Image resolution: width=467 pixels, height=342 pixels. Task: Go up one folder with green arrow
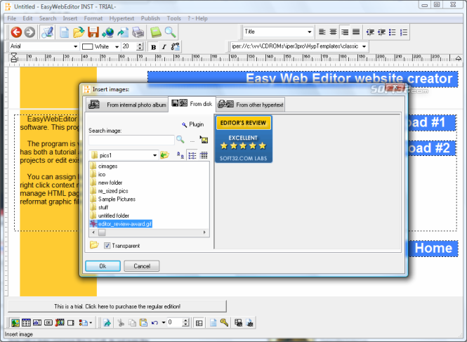click(164, 155)
